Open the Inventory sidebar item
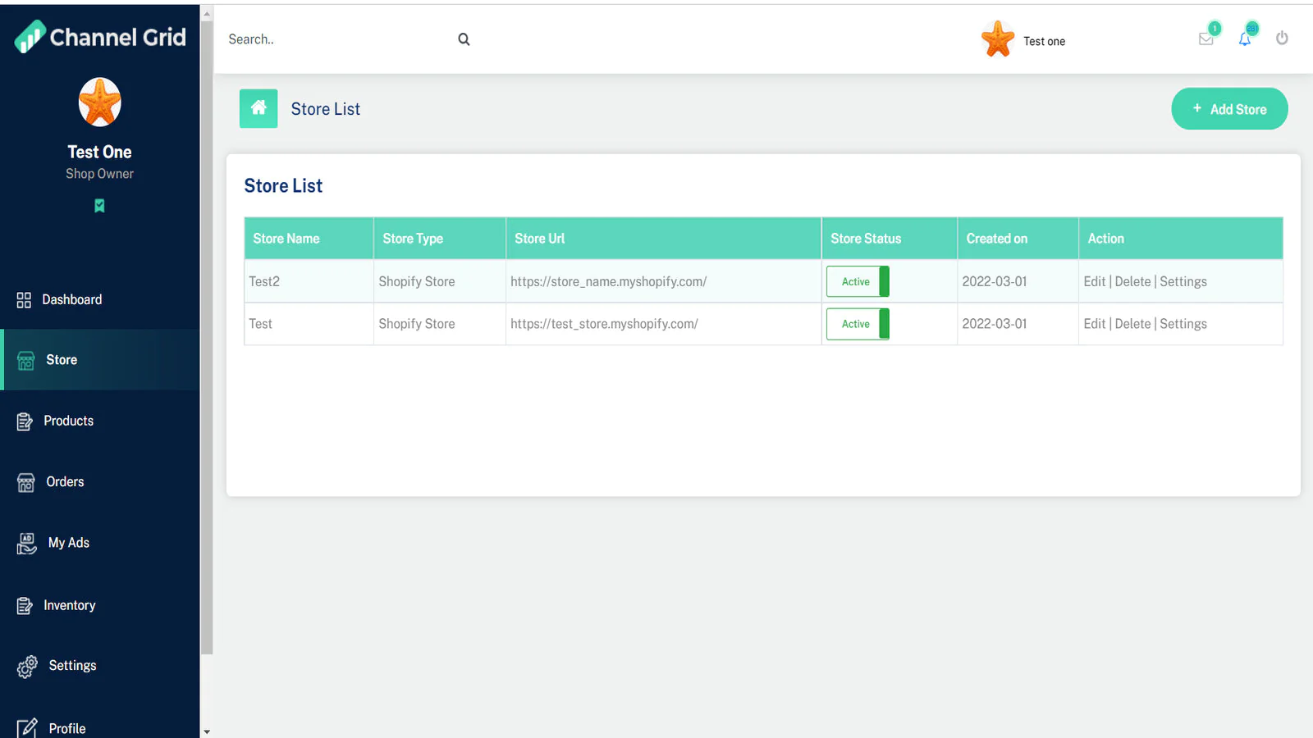 point(70,605)
